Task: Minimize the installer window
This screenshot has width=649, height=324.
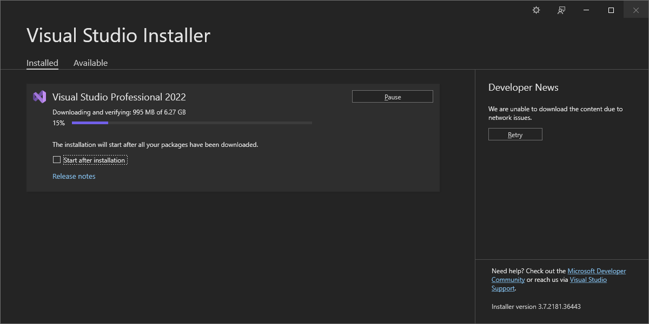Action: tap(586, 10)
